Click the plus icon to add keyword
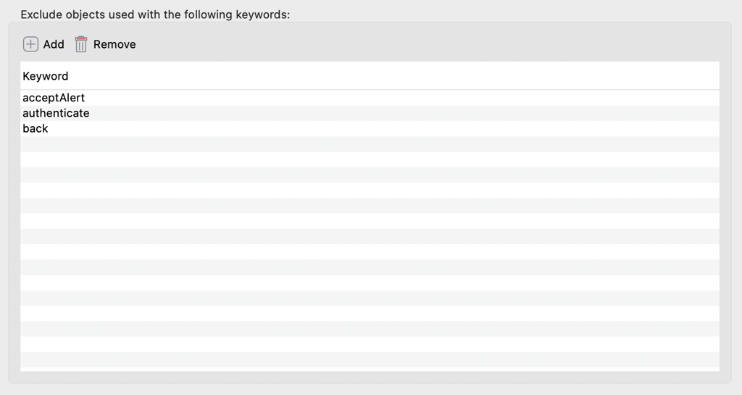 [30, 44]
